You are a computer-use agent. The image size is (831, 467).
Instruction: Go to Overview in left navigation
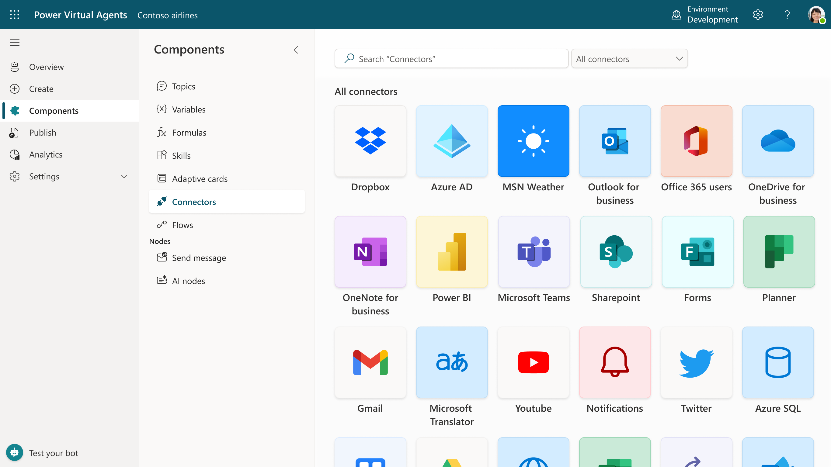[x=69, y=67]
